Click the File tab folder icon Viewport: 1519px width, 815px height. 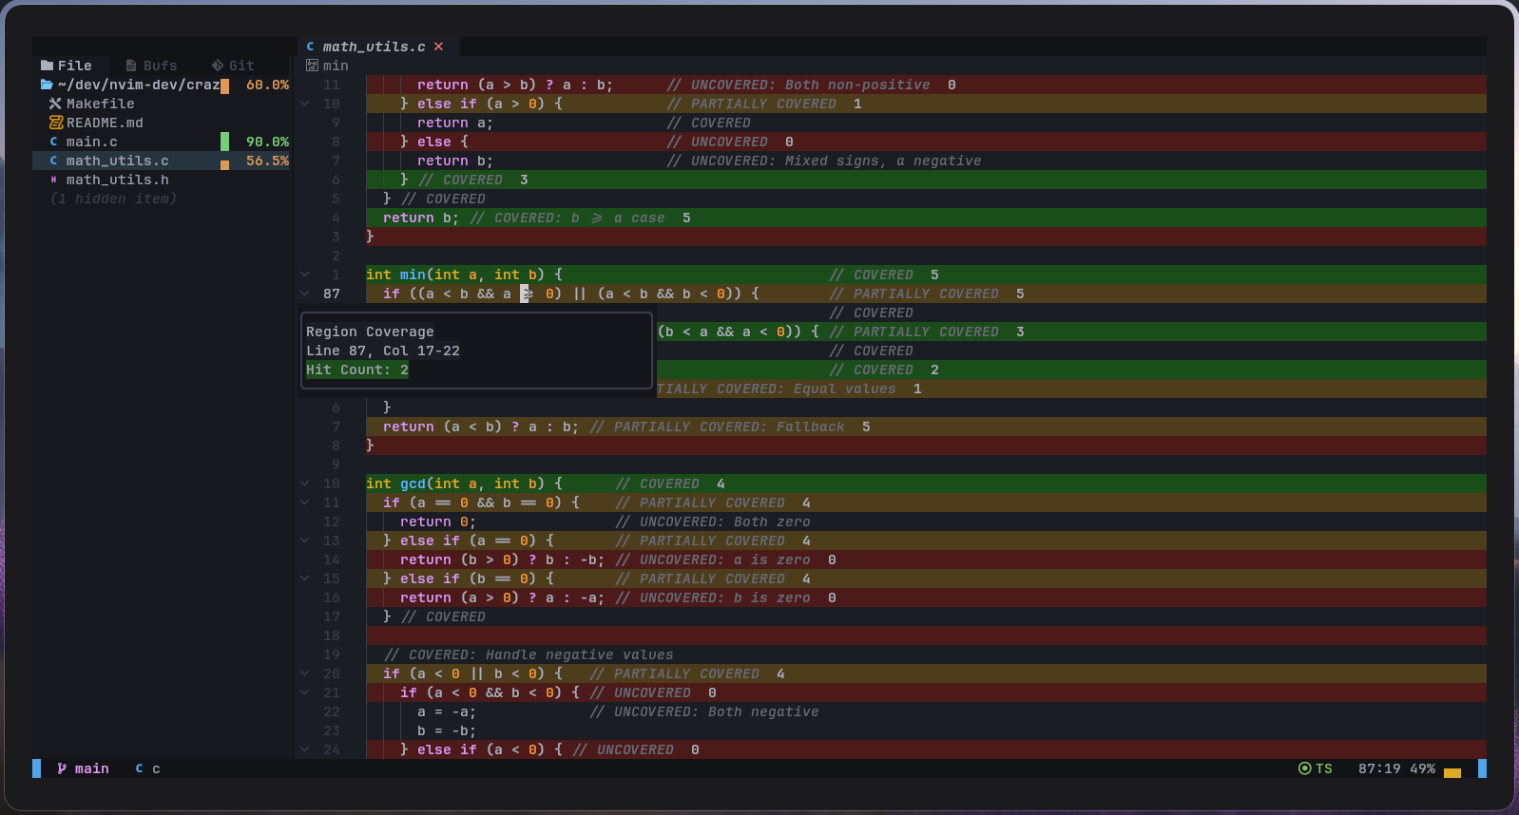coord(47,66)
